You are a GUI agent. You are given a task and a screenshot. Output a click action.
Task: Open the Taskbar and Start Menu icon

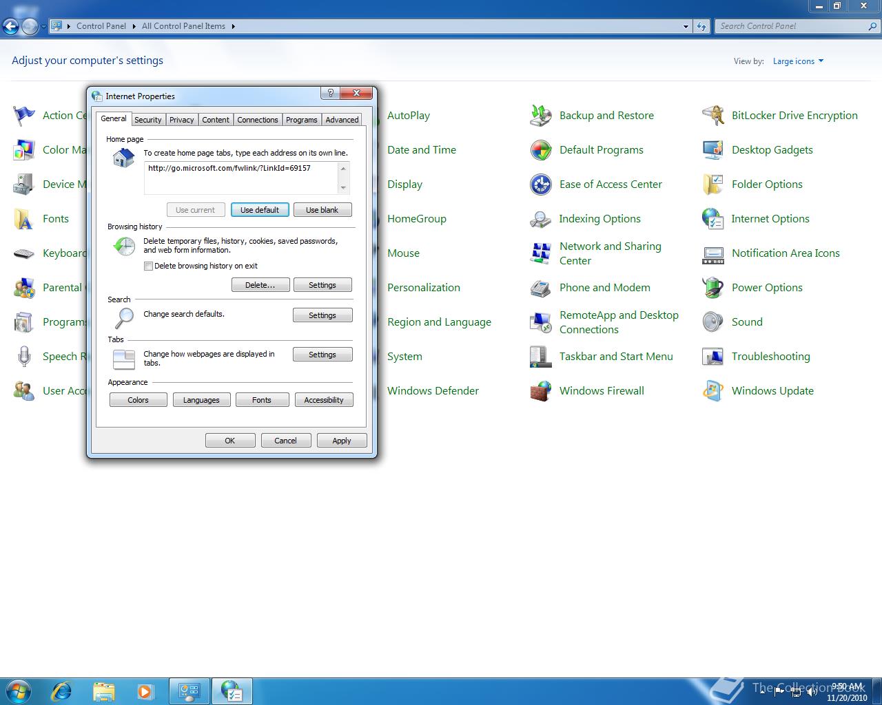coord(541,357)
